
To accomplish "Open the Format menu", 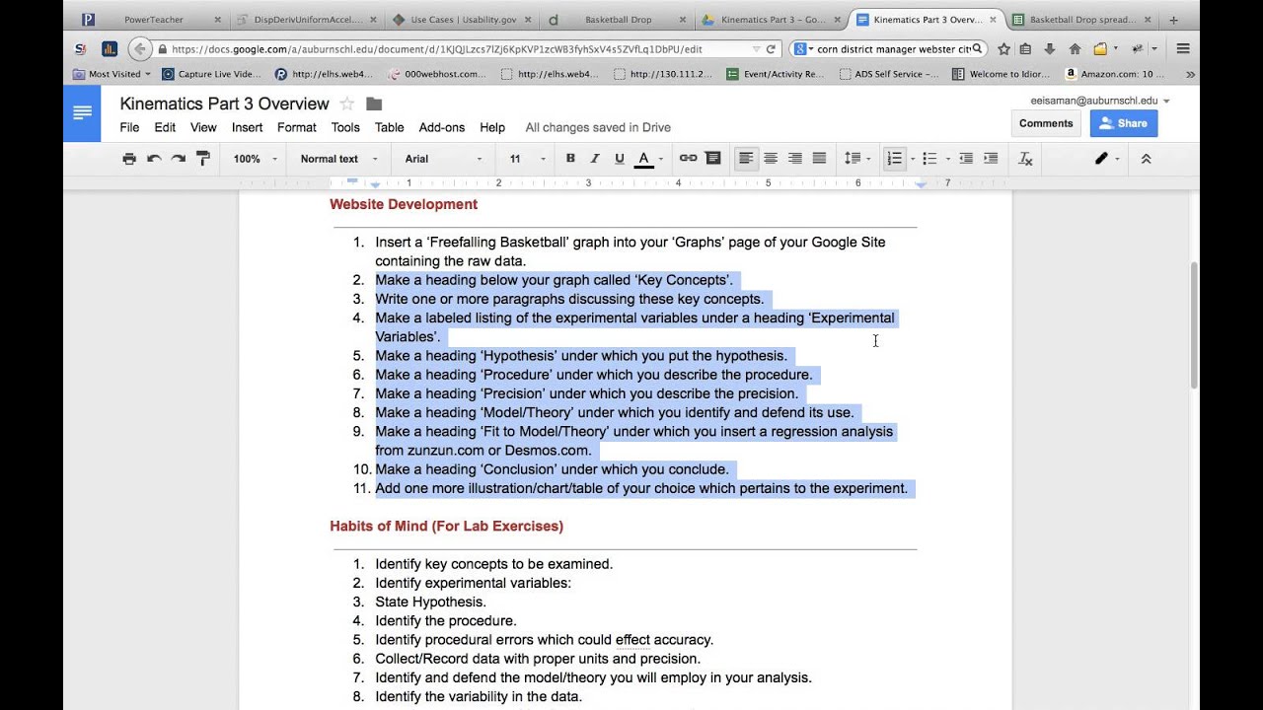I will pyautogui.click(x=297, y=127).
